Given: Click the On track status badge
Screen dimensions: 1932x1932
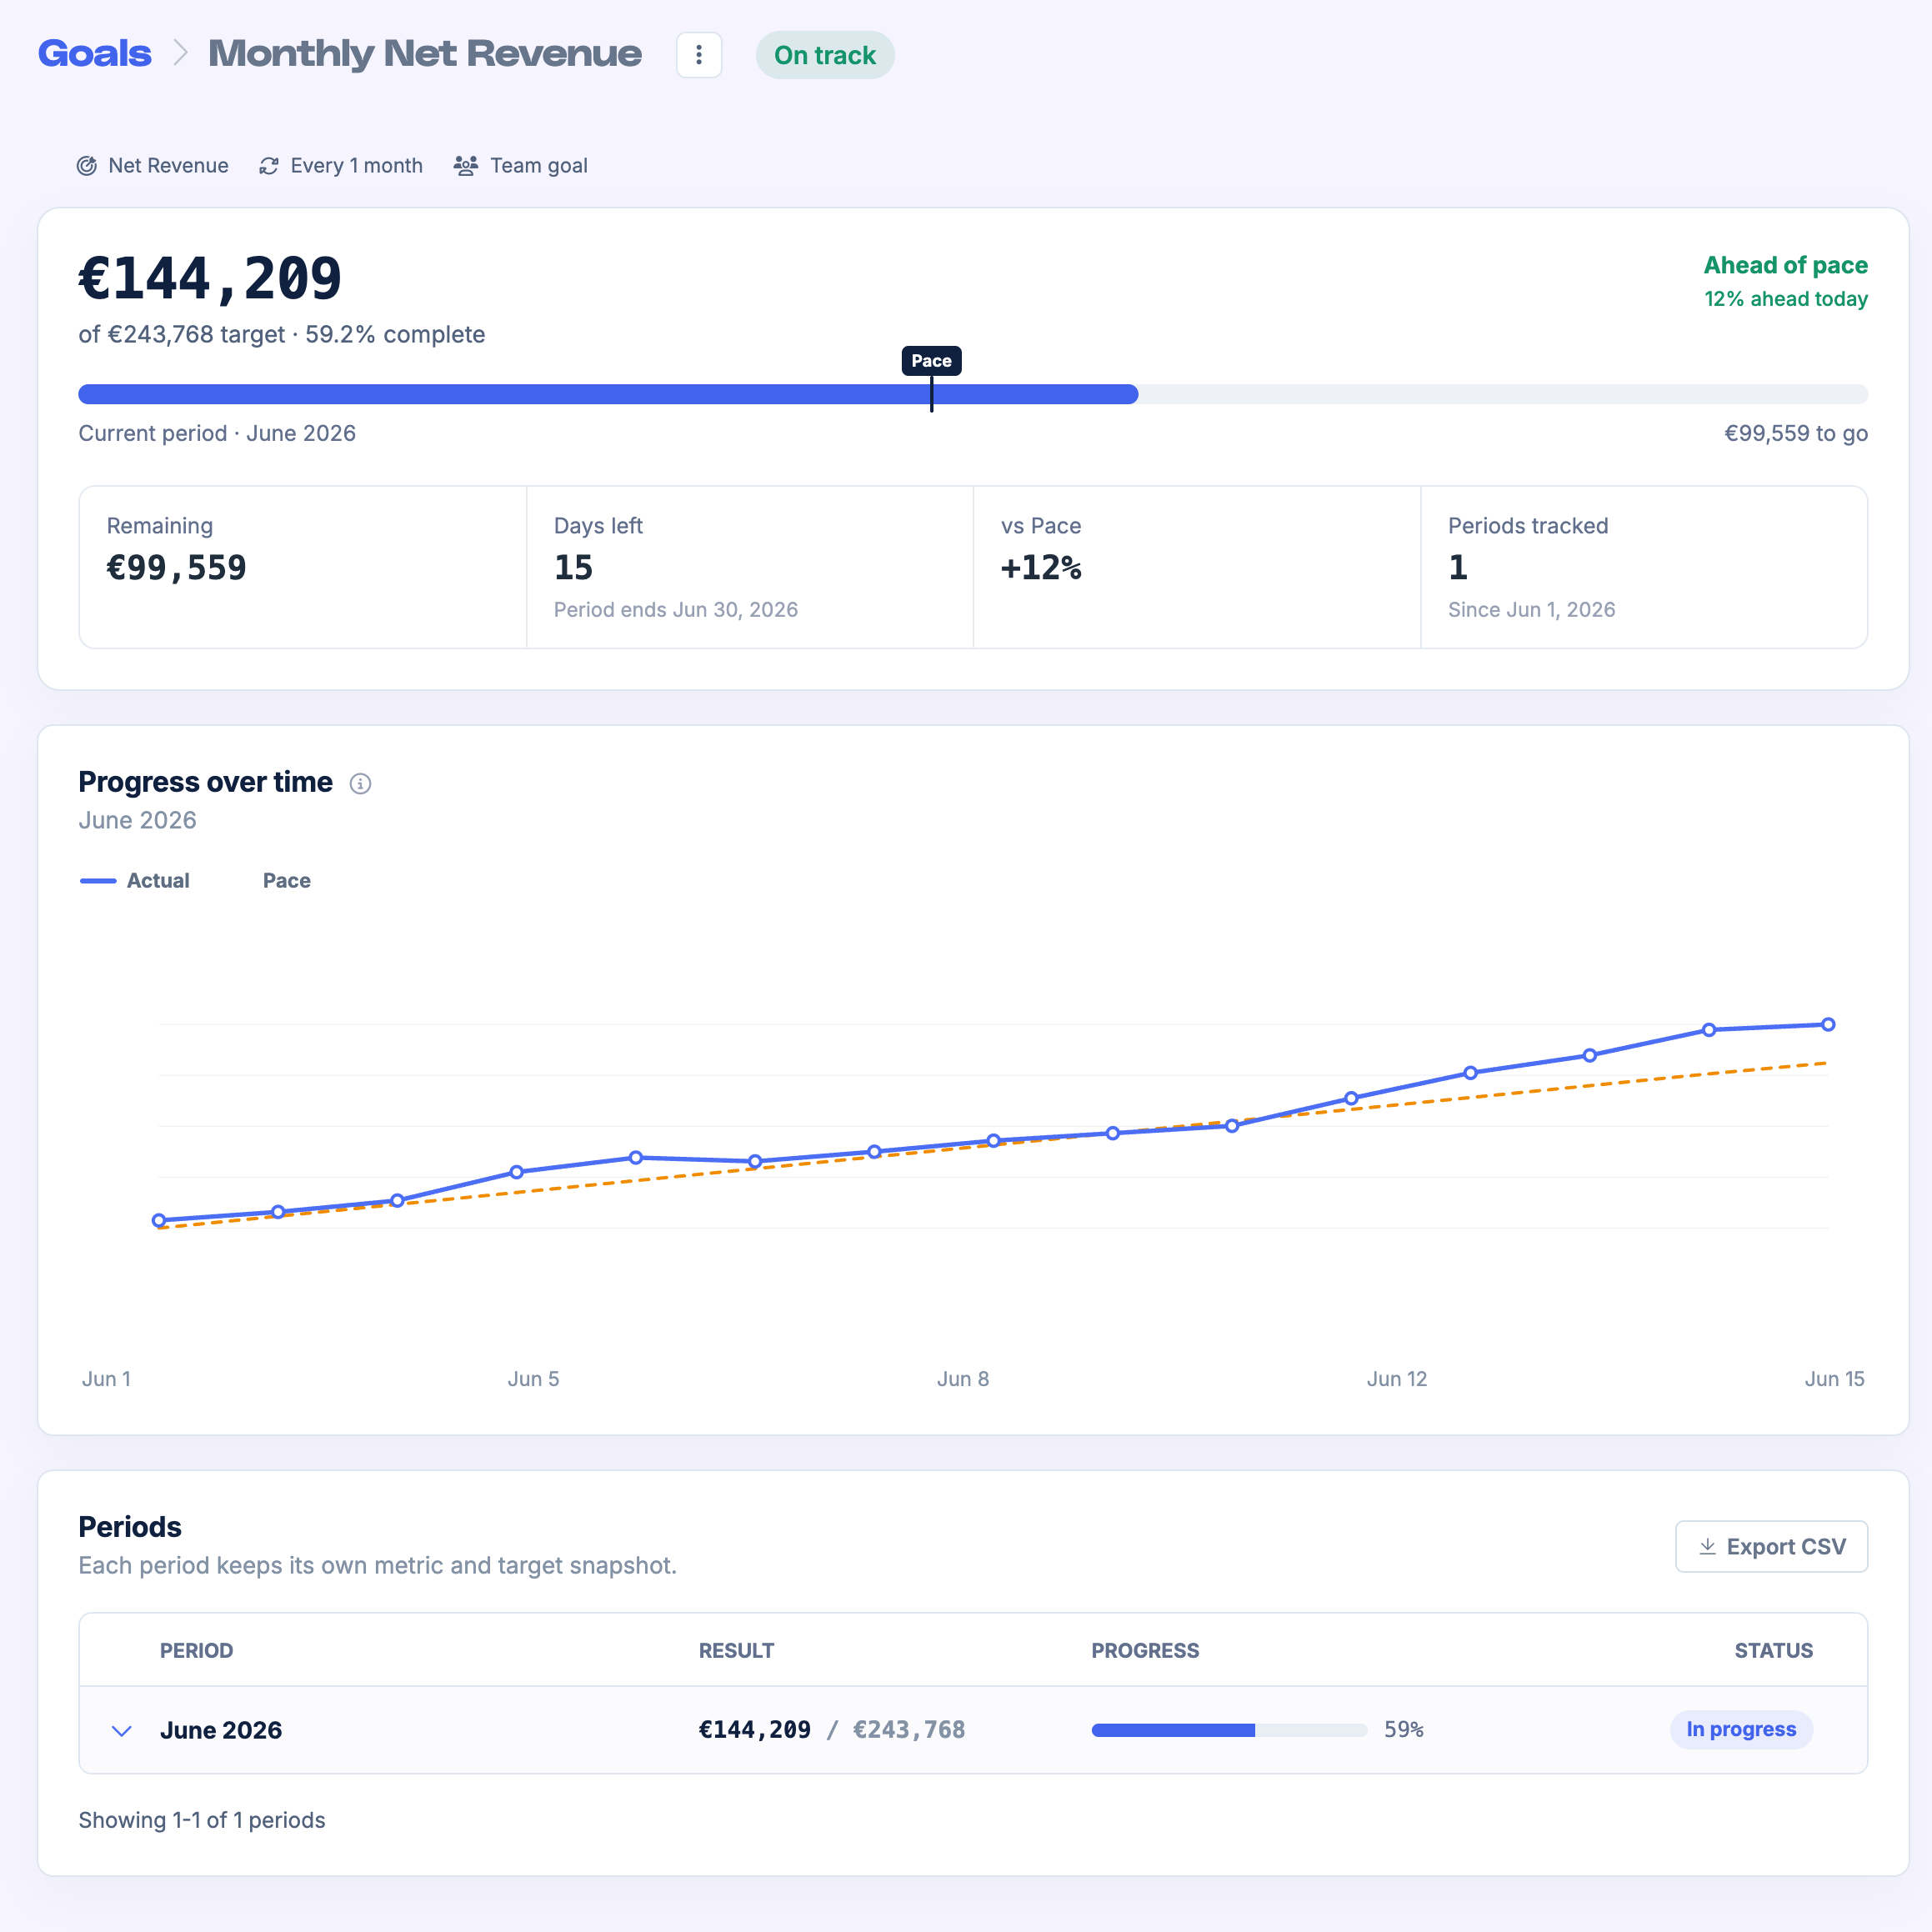Looking at the screenshot, I should pyautogui.click(x=825, y=55).
